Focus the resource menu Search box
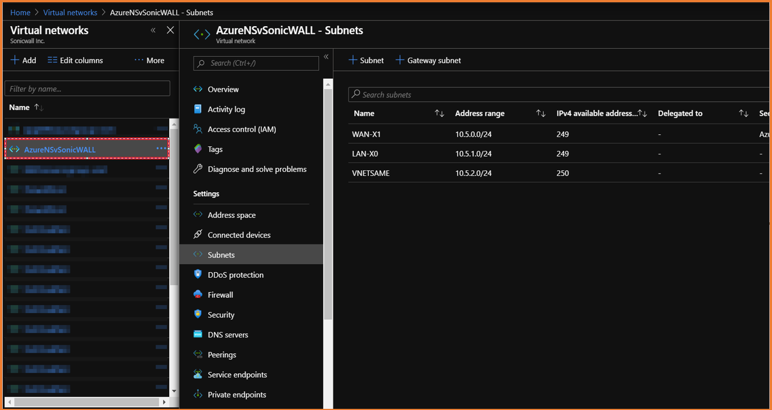Screen dimensions: 772x410 pos(256,63)
